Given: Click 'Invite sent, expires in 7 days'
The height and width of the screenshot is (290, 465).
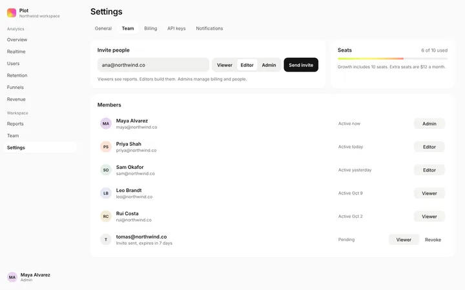Looking at the screenshot, I should (144, 243).
